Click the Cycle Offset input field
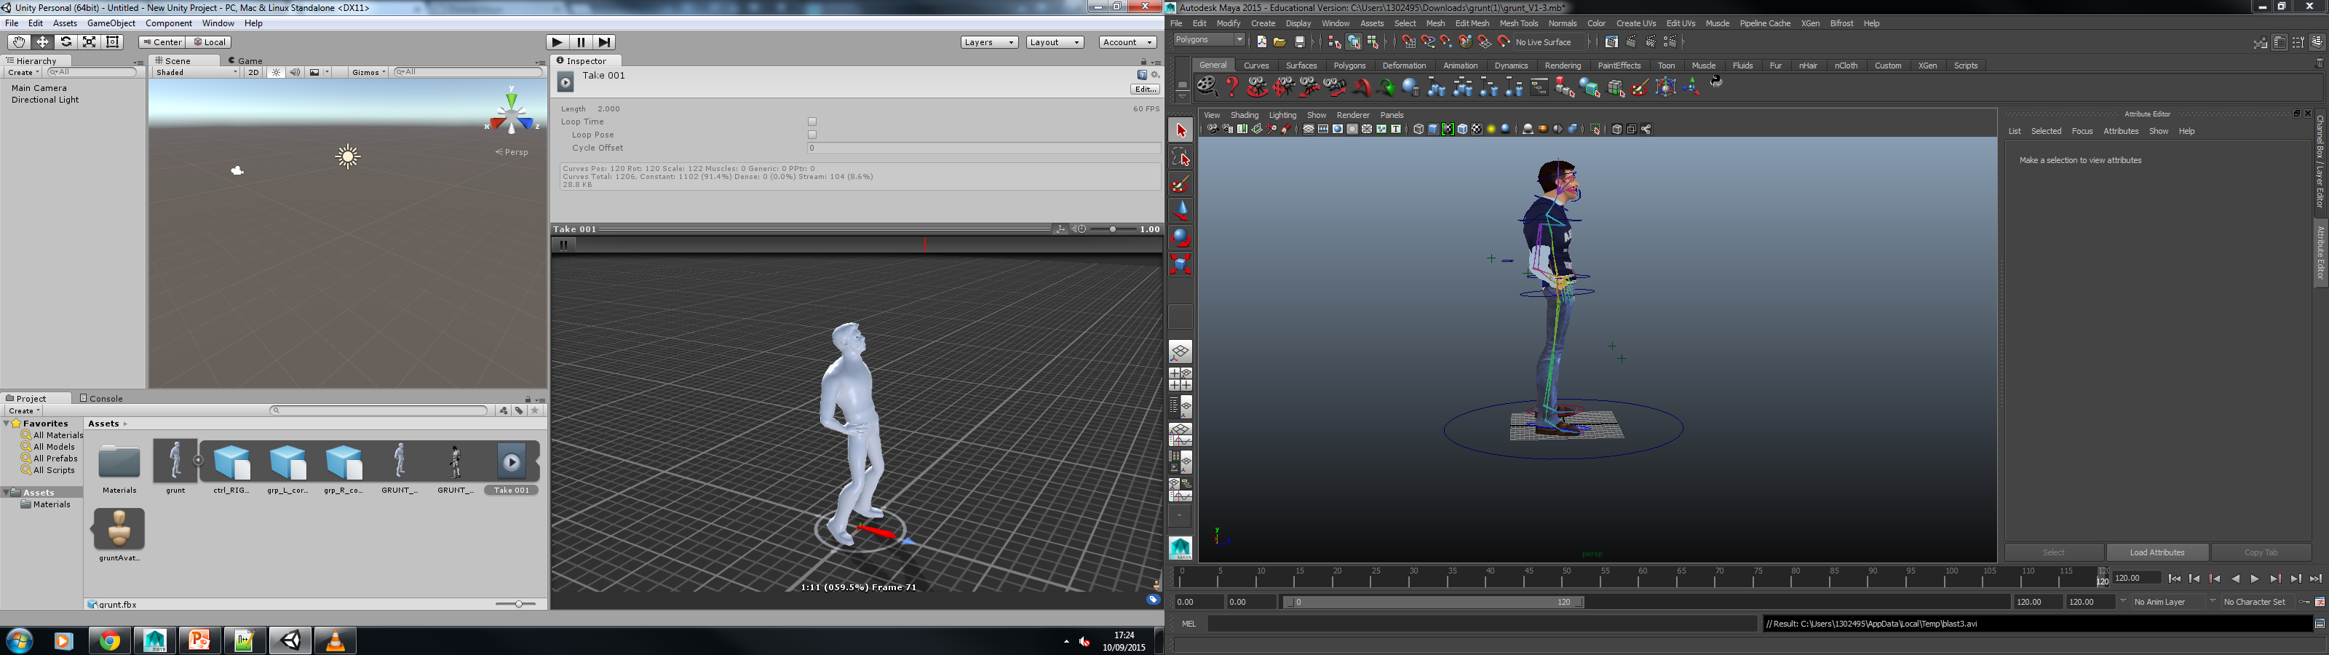The image size is (2329, 655). (984, 148)
